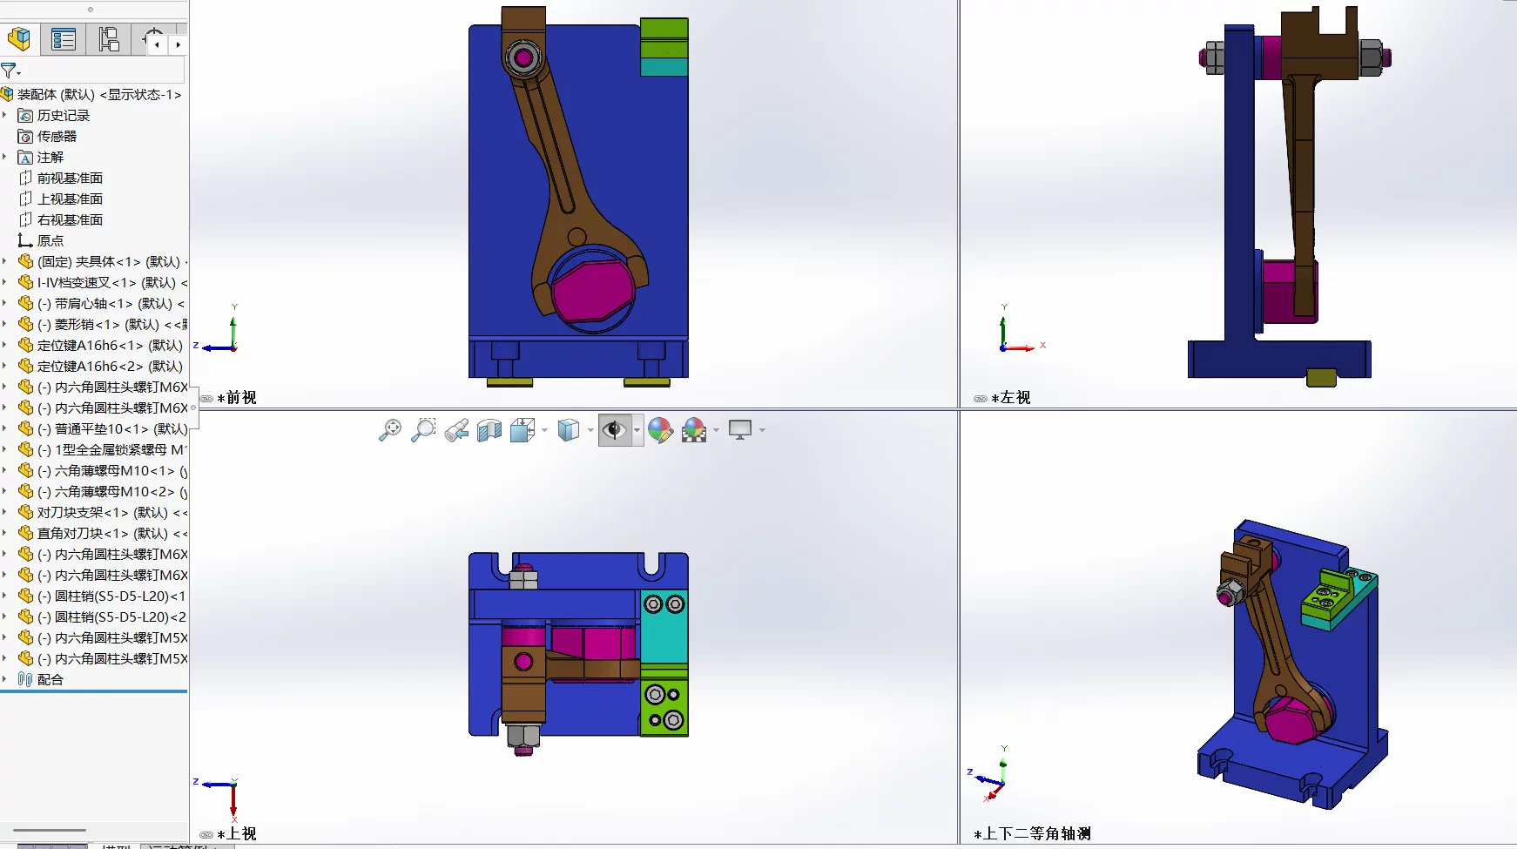Select 圆柱销(S5-D5-L20)<1> in the tree
1517x849 pixels.
(x=111, y=596)
